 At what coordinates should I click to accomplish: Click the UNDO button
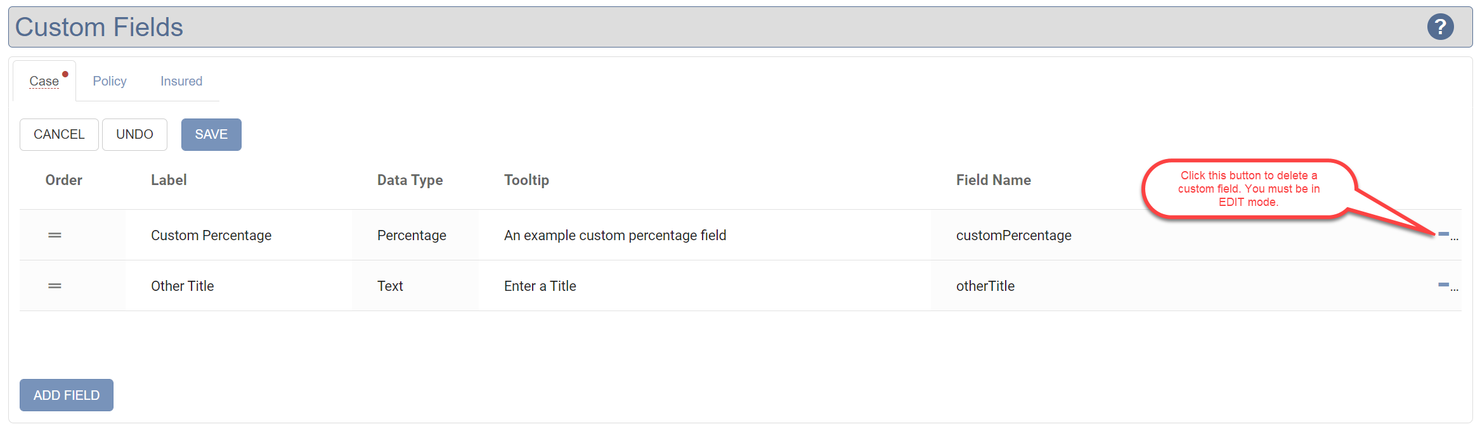pyautogui.click(x=134, y=134)
